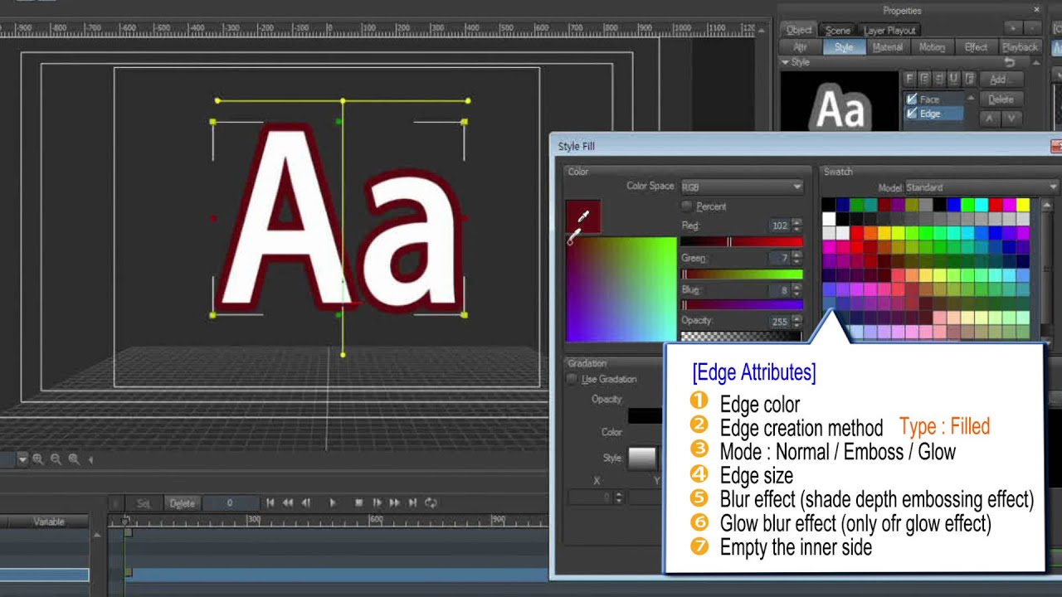
Task: Open the Motion tab
Action: (x=932, y=47)
